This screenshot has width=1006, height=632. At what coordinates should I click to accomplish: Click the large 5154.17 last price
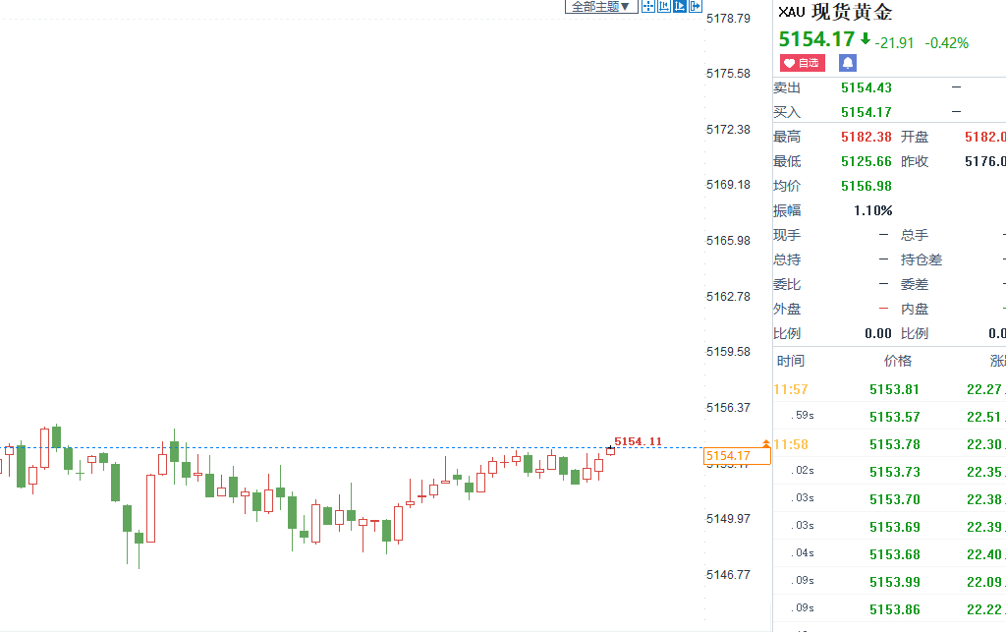point(816,39)
